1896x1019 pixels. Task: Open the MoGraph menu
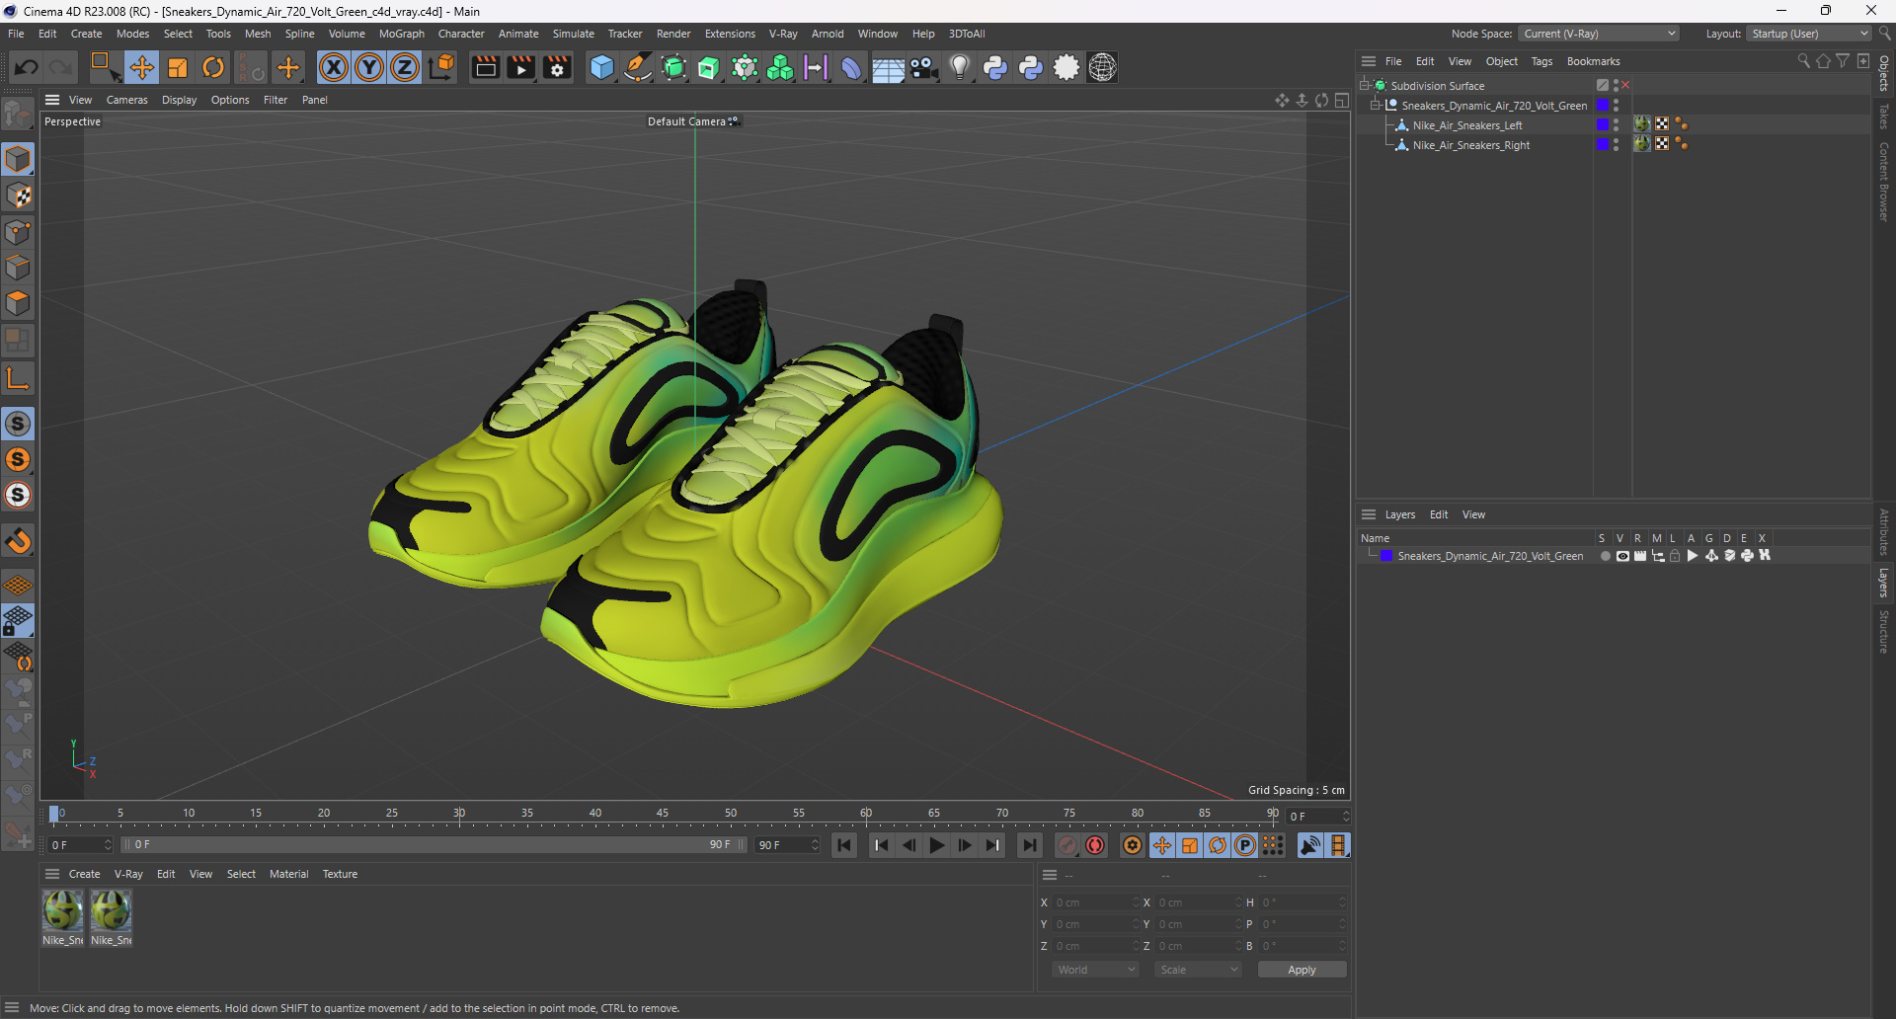[401, 34]
